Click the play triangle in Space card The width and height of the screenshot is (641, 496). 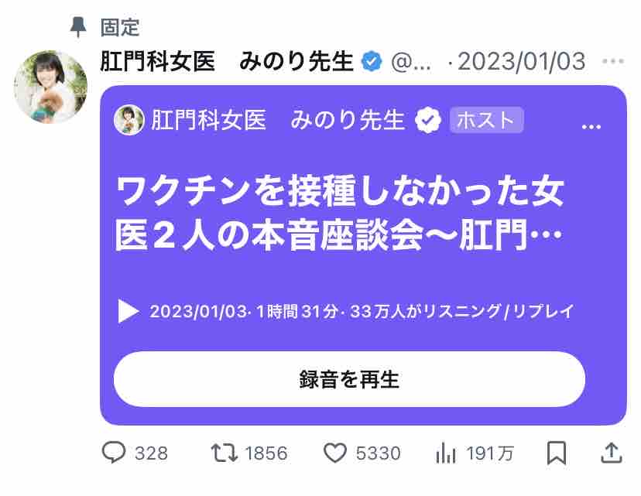click(128, 311)
